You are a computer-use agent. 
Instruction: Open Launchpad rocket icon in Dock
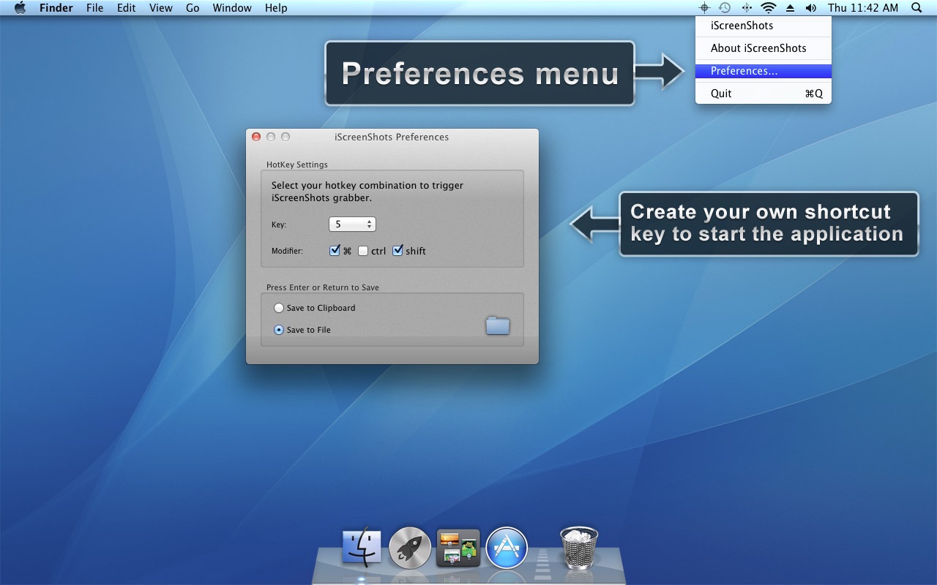coord(409,548)
